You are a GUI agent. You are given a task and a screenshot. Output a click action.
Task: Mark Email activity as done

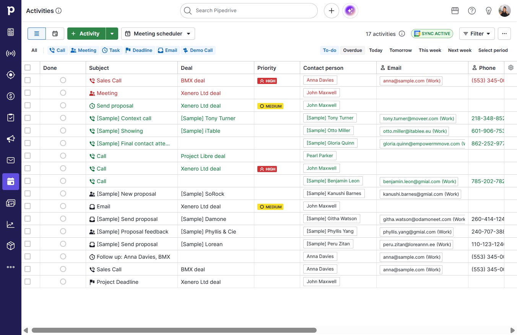point(63,206)
